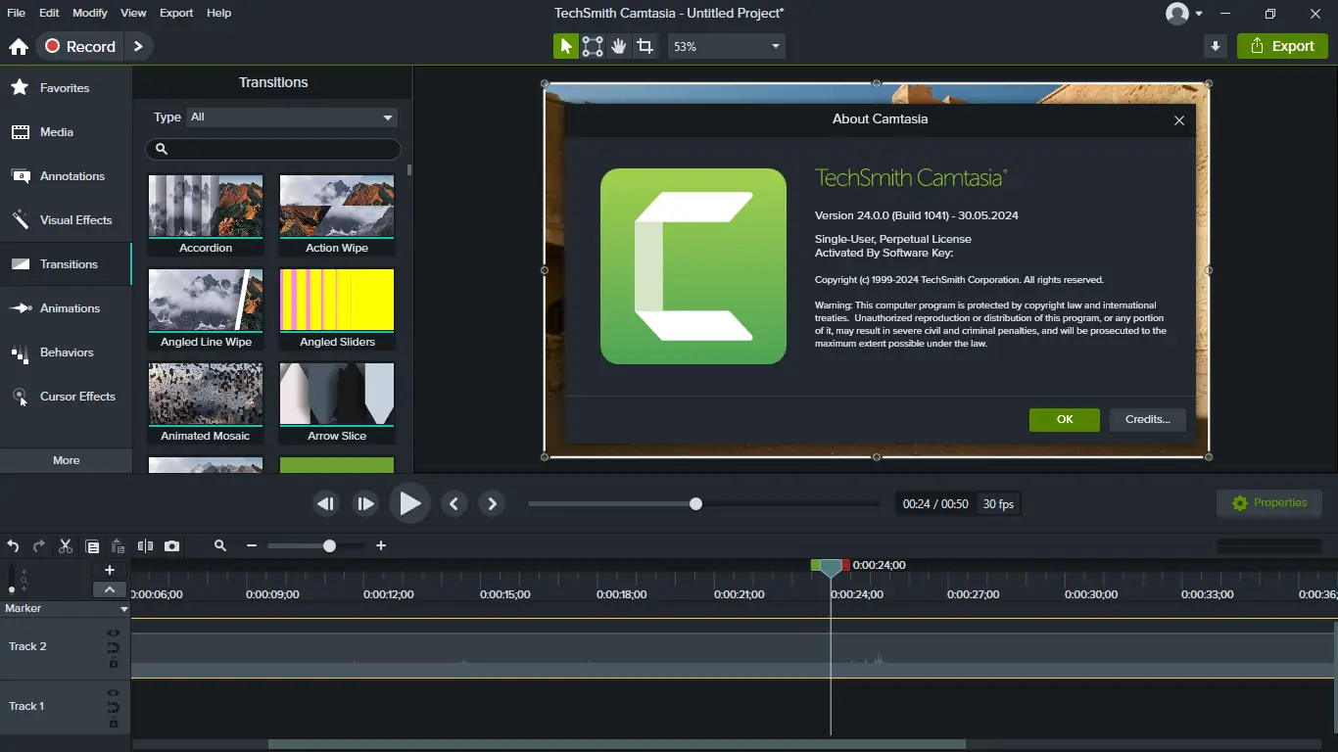
Task: Start a new recording with Record
Action: 80,46
